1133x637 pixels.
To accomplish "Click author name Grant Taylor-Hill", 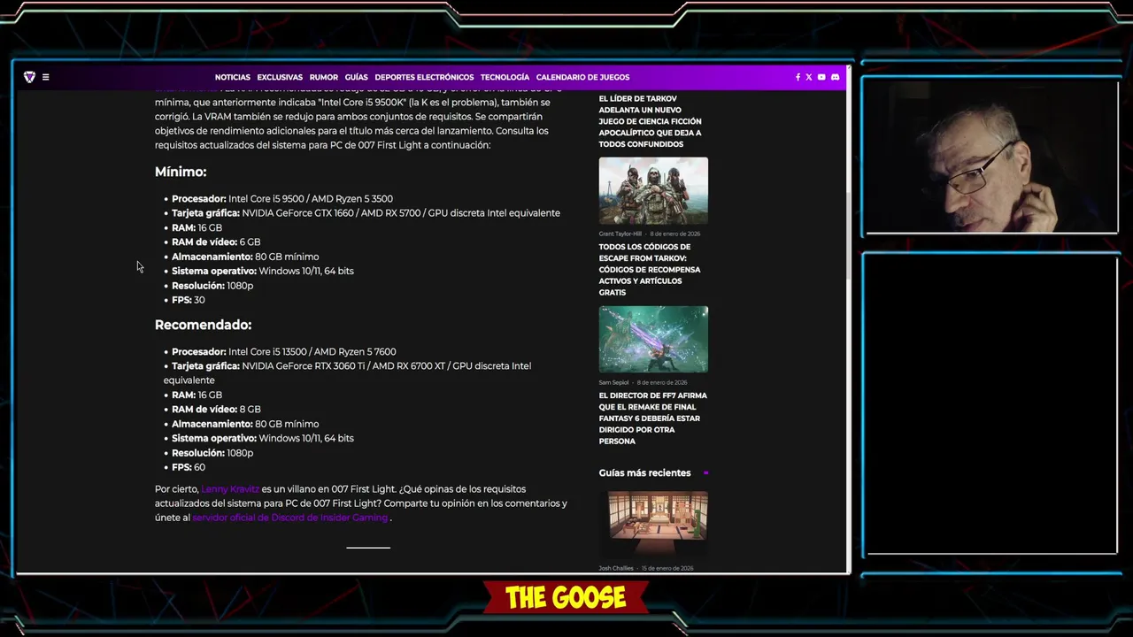I will [620, 234].
